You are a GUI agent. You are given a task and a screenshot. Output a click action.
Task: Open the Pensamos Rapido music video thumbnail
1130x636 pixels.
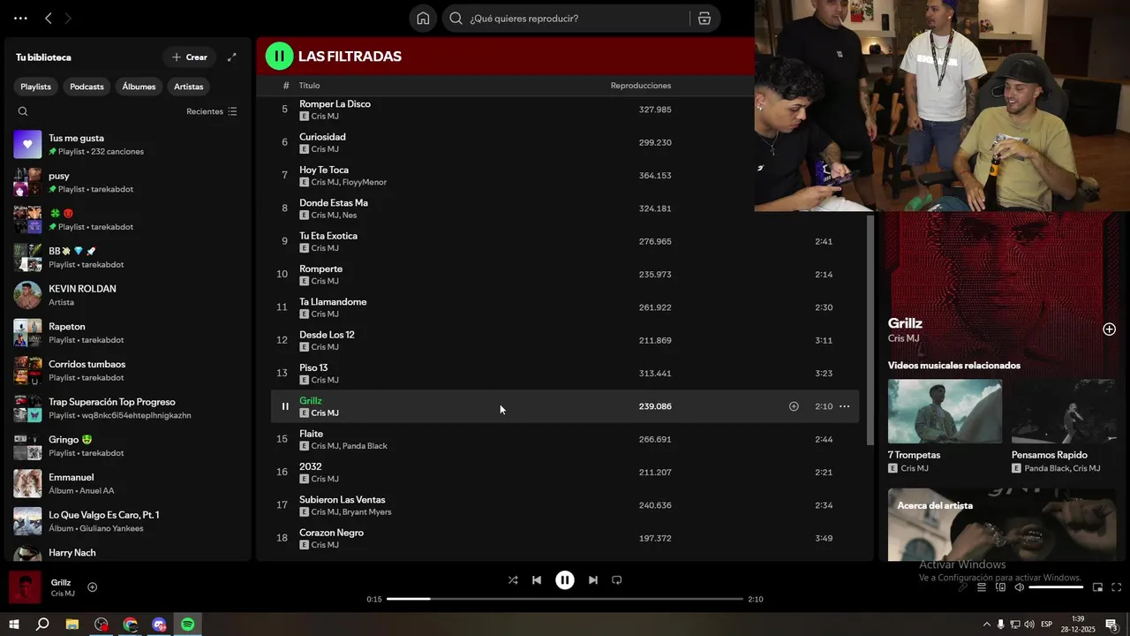[x=1064, y=412]
